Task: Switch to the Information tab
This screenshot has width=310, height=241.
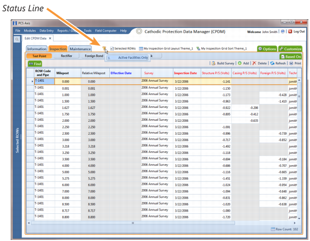Action: click(x=36, y=49)
